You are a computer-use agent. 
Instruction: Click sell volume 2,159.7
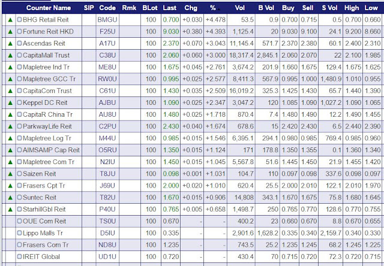point(331,233)
